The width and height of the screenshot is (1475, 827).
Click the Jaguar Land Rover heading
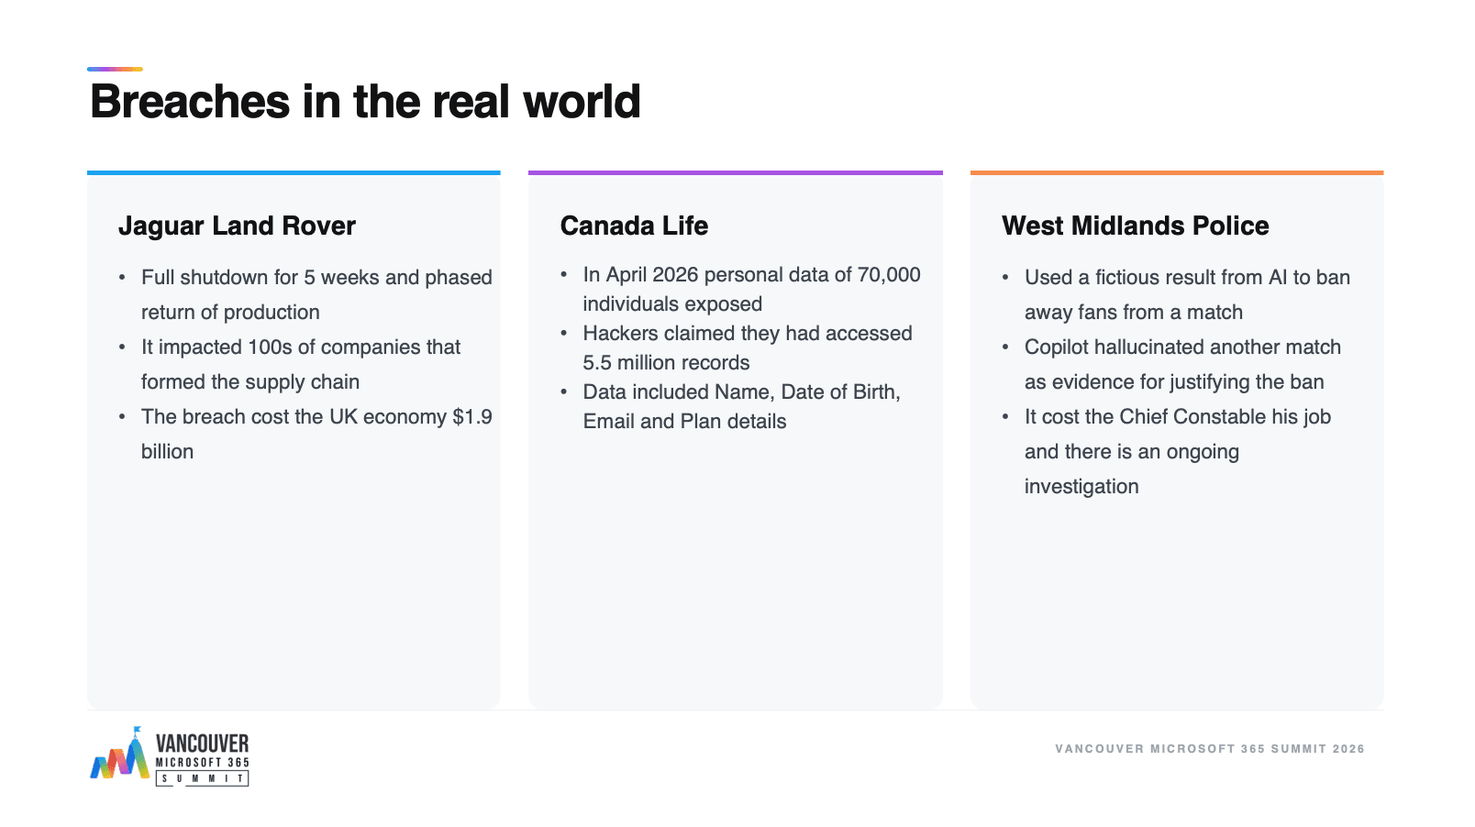click(237, 226)
